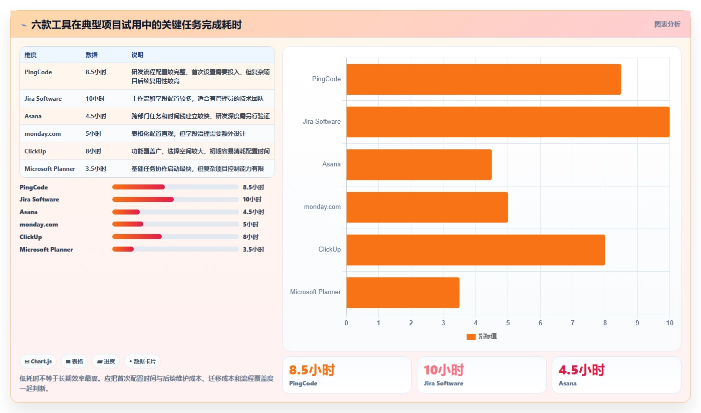Click the Microsoft Planner label on chart's vertical axis
The width and height of the screenshot is (701, 413).
pyautogui.click(x=315, y=292)
